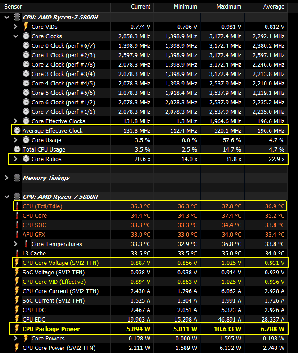Select the CPU (Tctl/Tdie) sensor label
Screen dimensions: 298x353
[x=42, y=206]
